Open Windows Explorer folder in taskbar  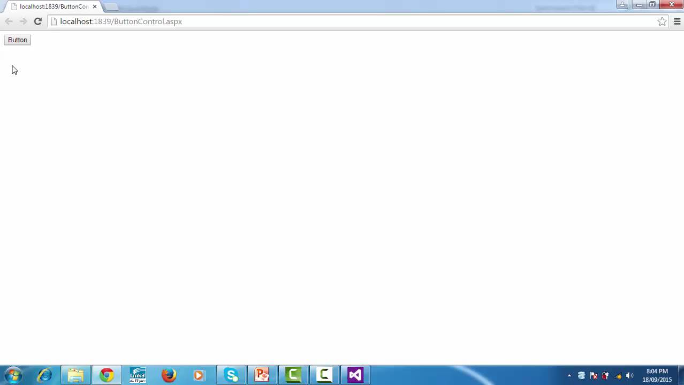(75, 375)
